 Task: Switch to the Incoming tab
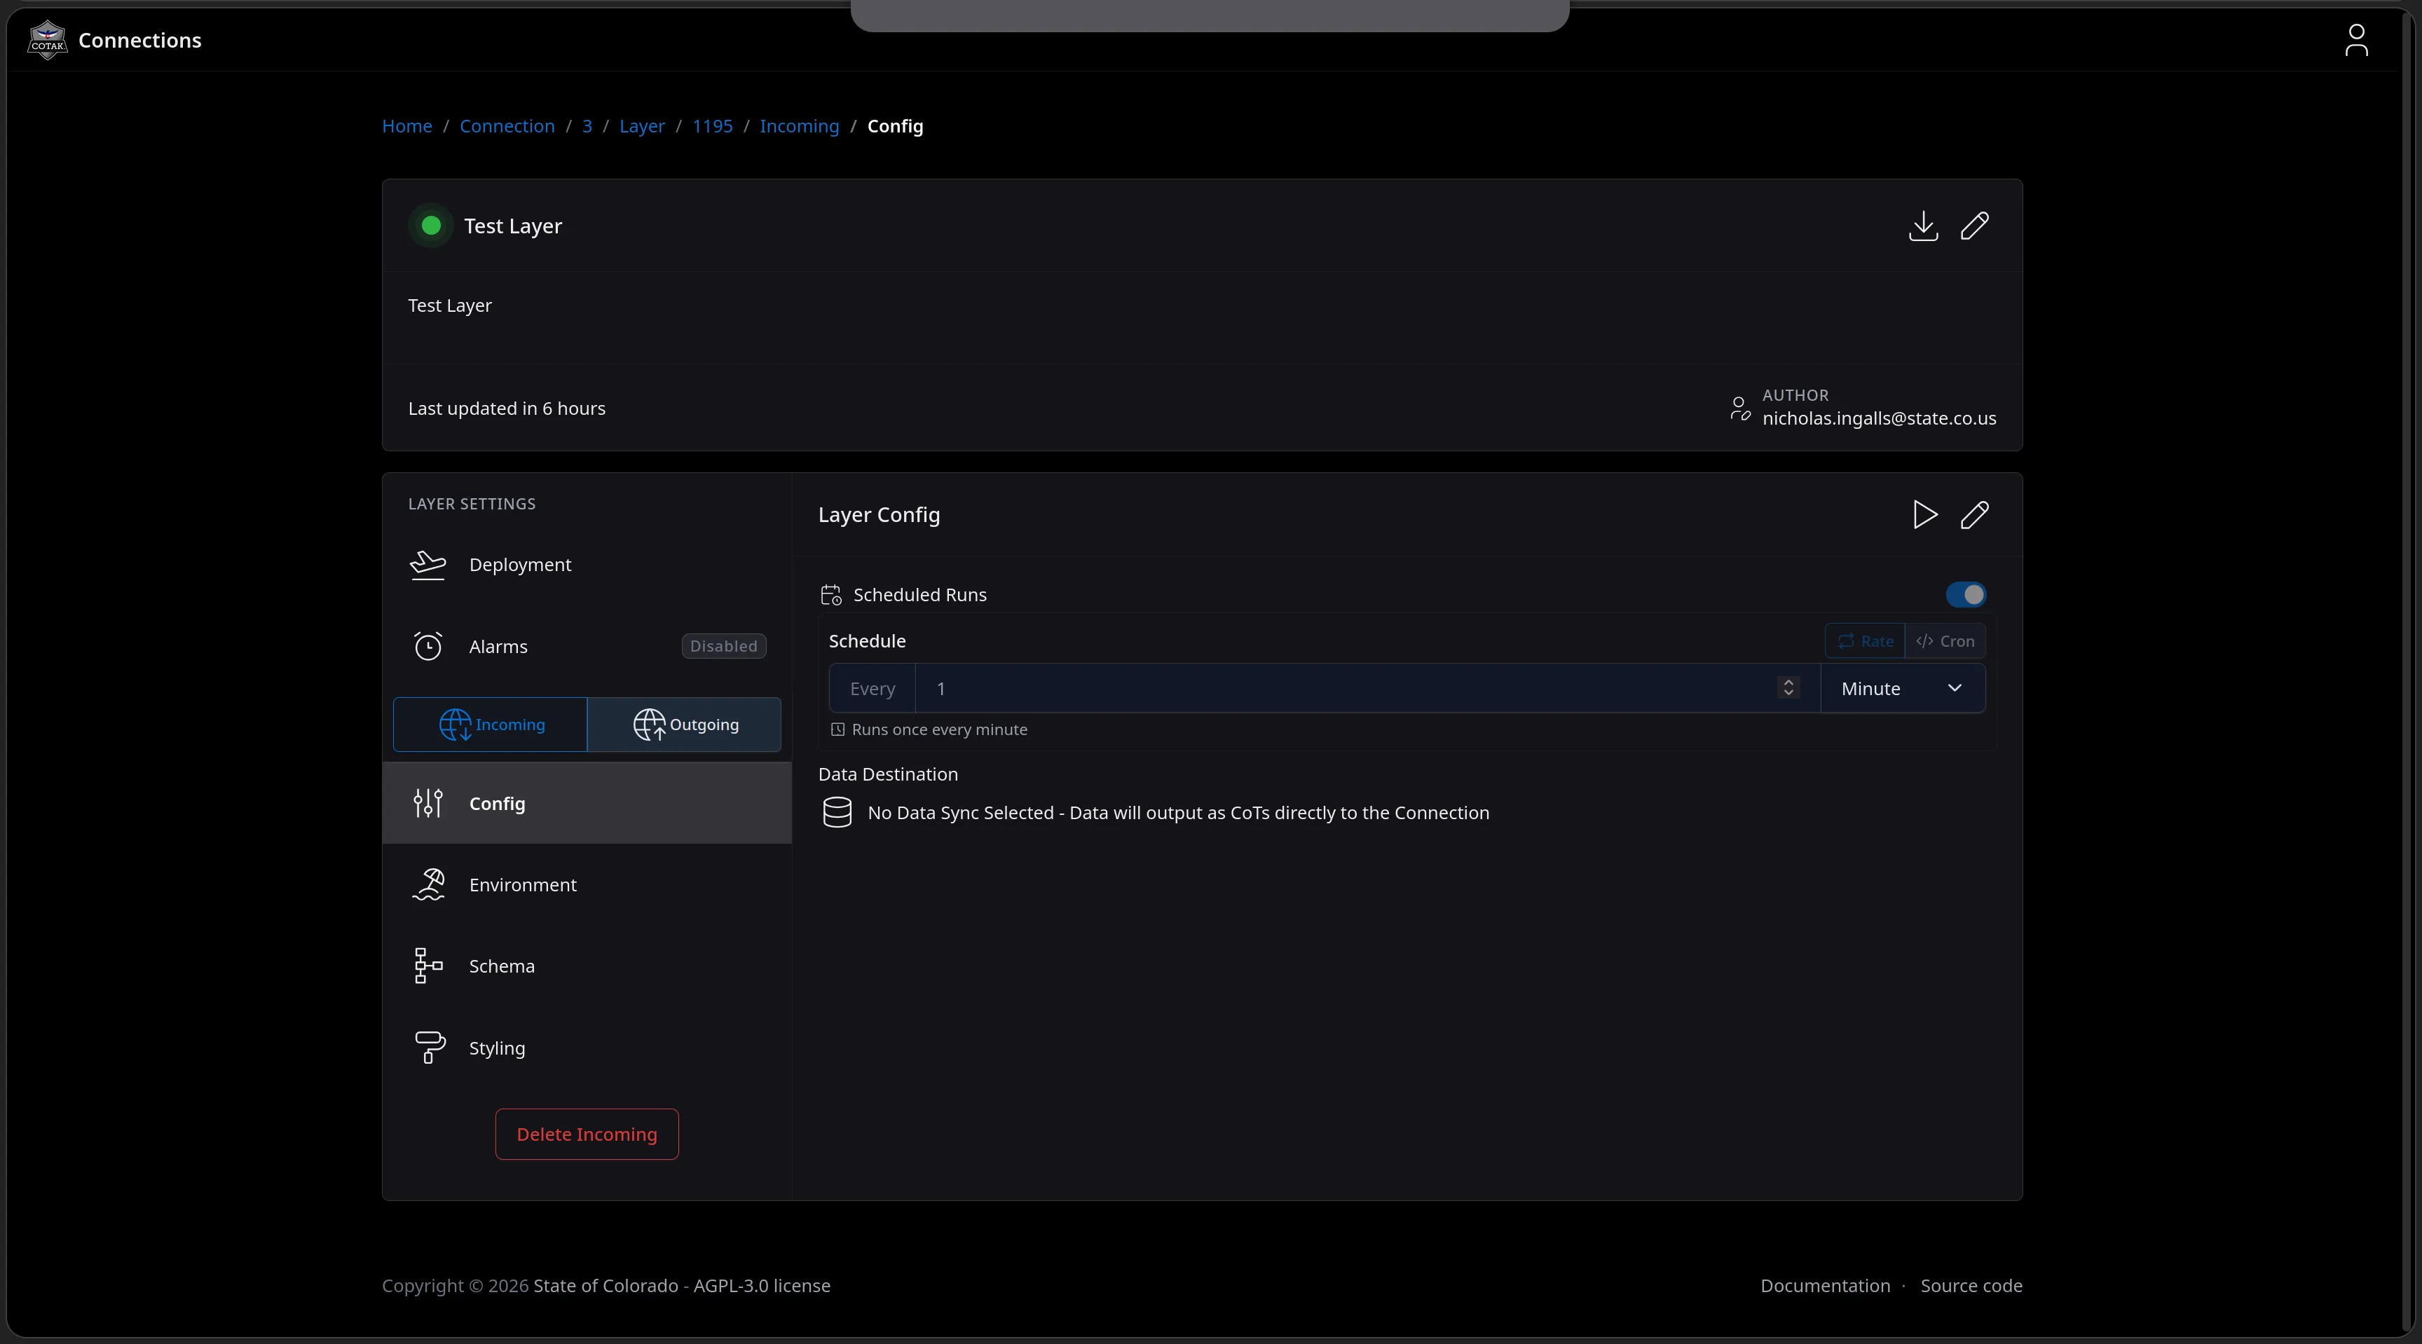[x=490, y=725]
